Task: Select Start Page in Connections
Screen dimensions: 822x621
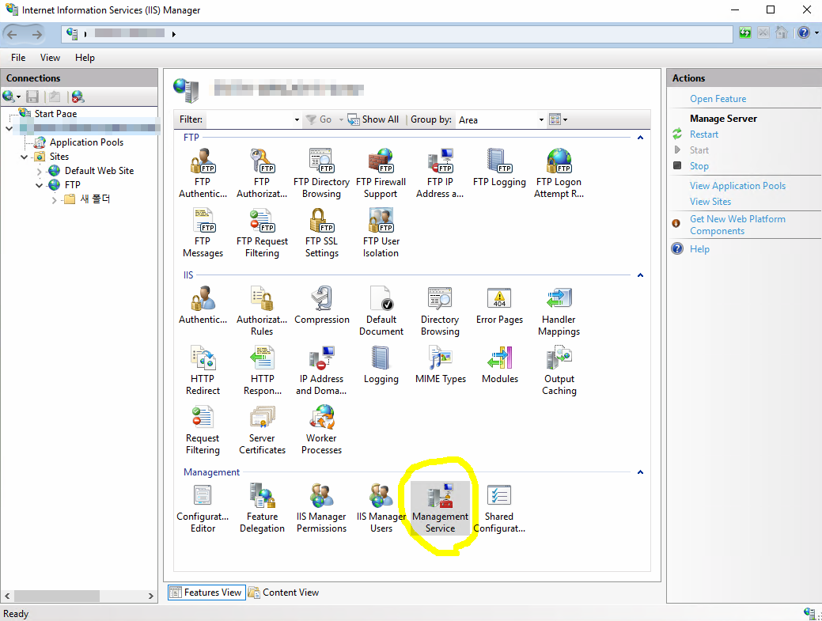Action: pyautogui.click(x=55, y=113)
